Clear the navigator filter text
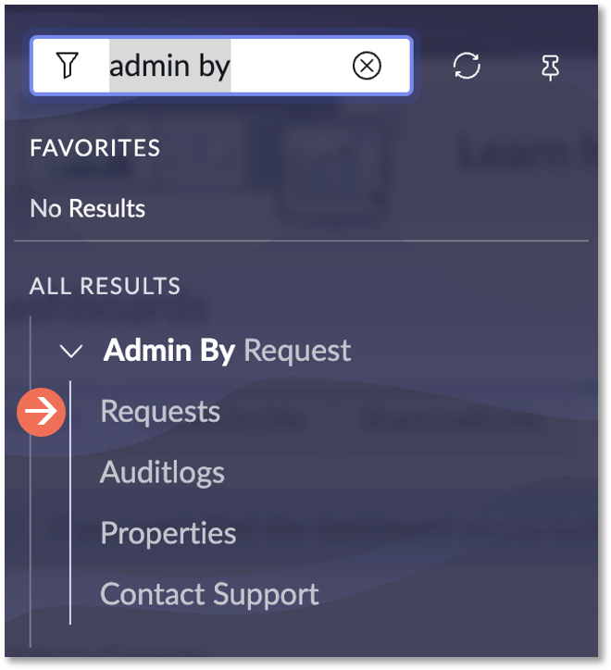Viewport: 611px width, 670px height. [367, 66]
